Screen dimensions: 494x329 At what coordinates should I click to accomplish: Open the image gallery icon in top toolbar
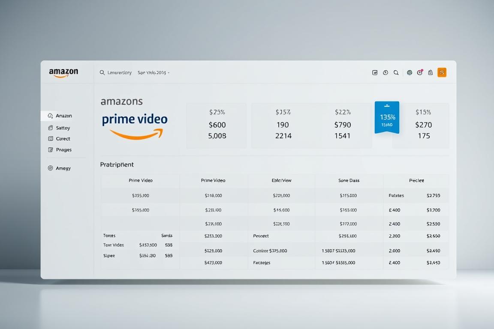tap(375, 73)
